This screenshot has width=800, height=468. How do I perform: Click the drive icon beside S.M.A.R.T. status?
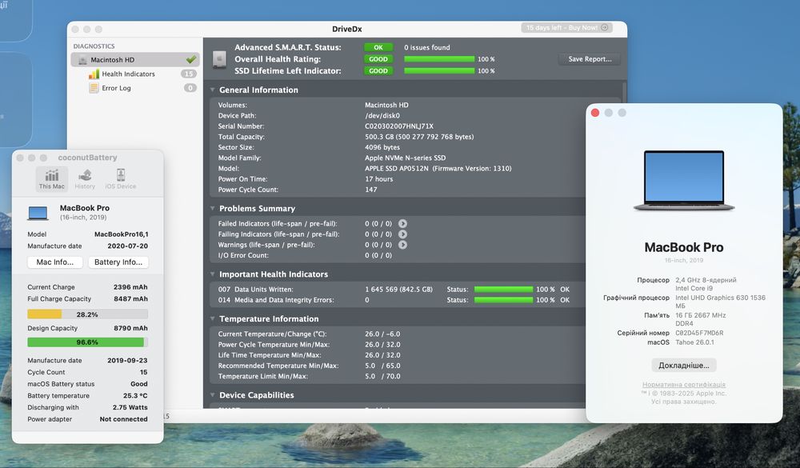[x=219, y=58]
